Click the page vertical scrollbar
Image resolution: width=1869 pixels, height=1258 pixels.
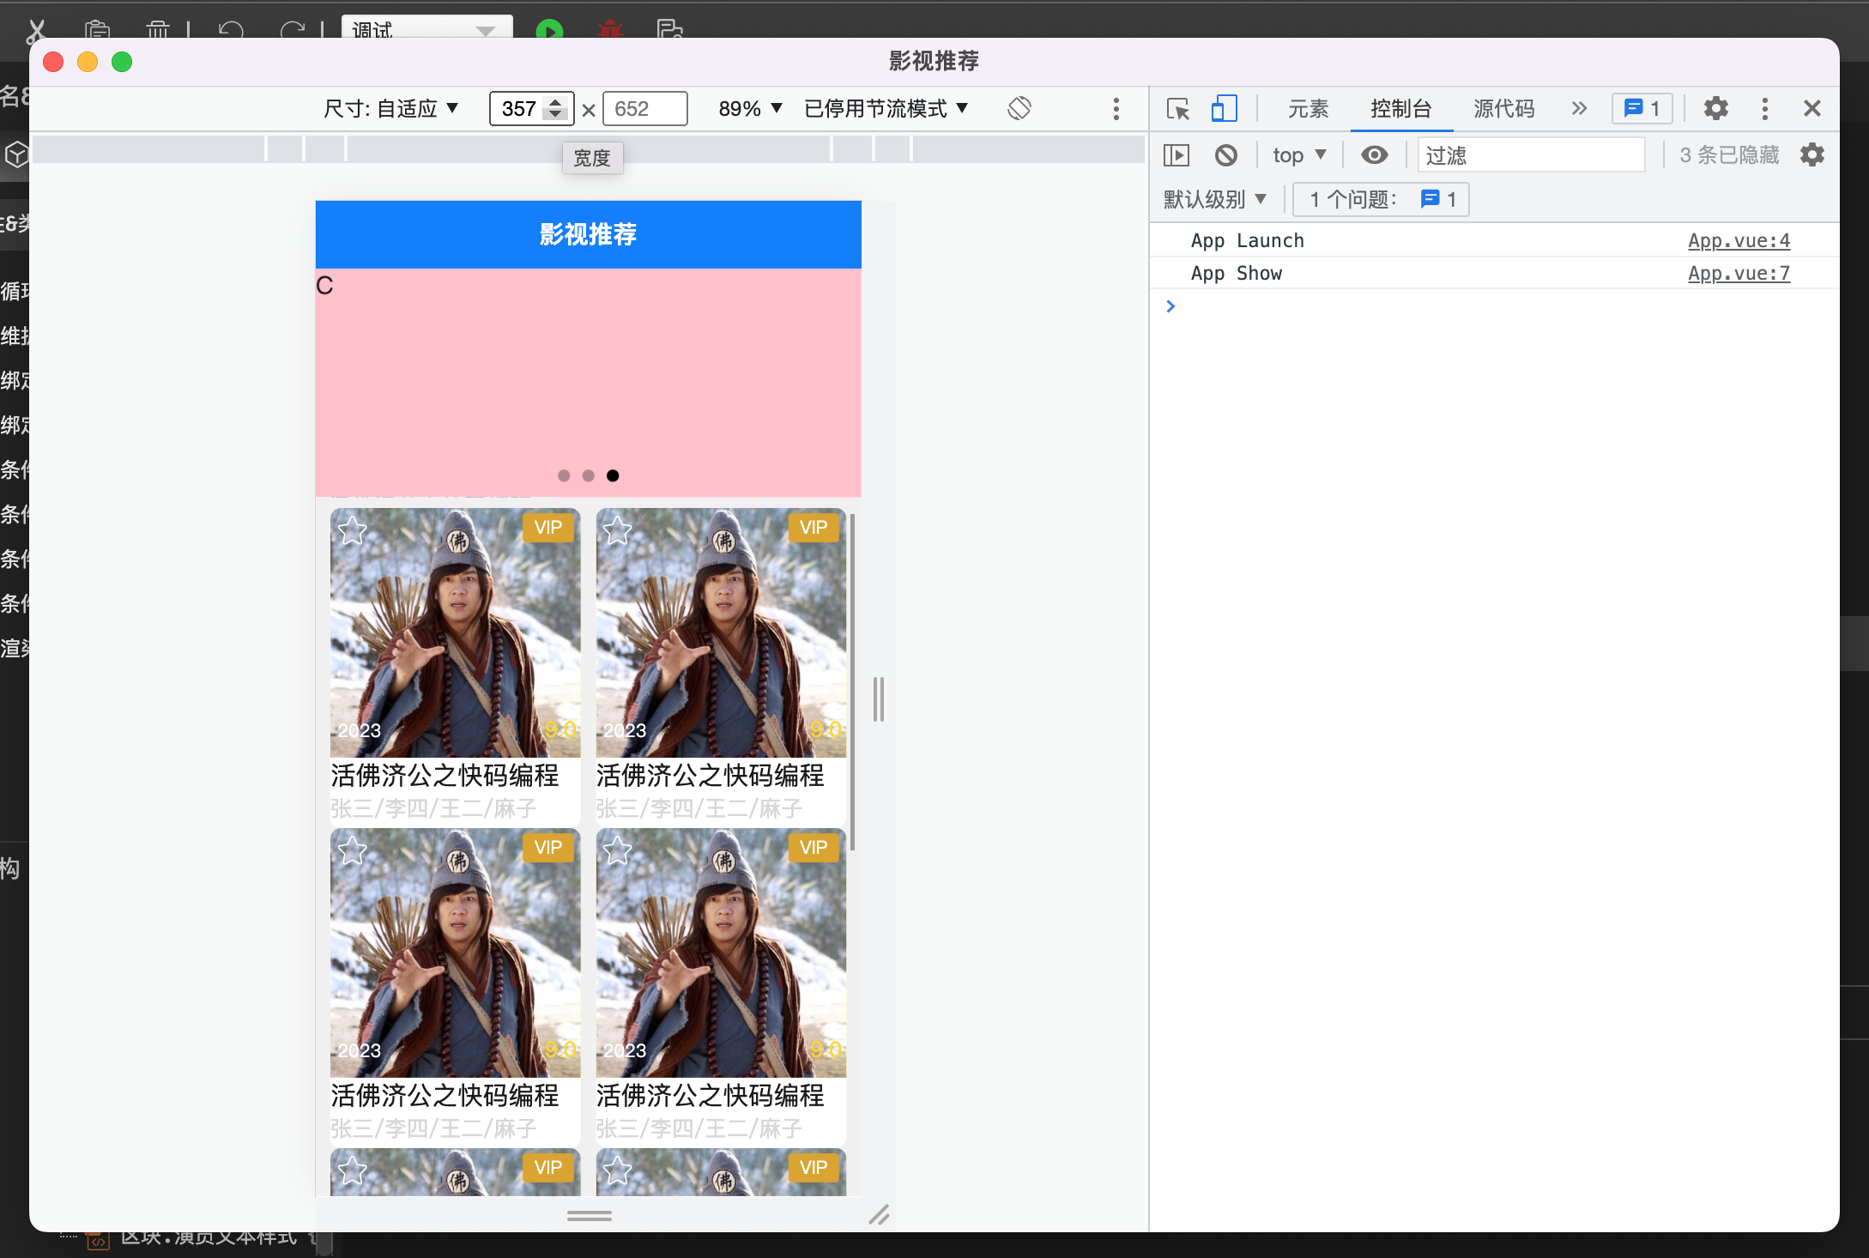[852, 682]
